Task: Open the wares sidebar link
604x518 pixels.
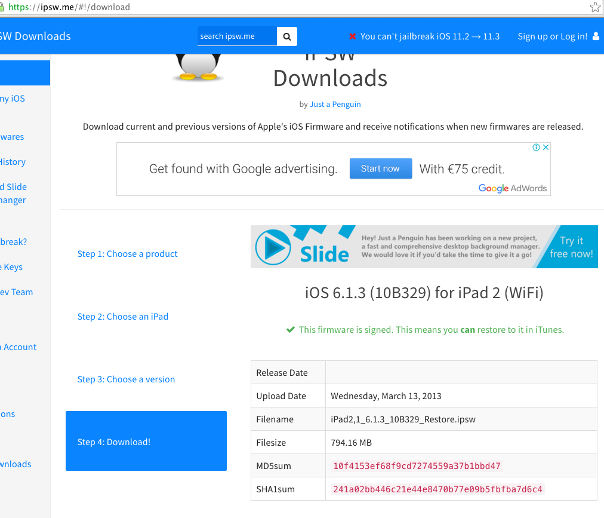Action: click(12, 137)
